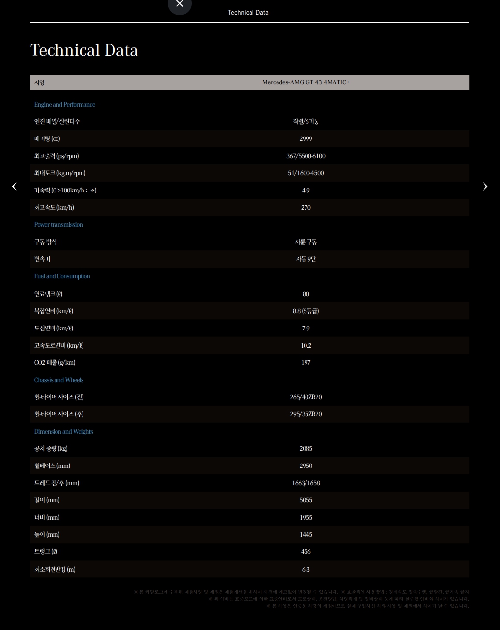The image size is (500, 630).
Task: Click the CO2 value 197
Action: point(306,363)
